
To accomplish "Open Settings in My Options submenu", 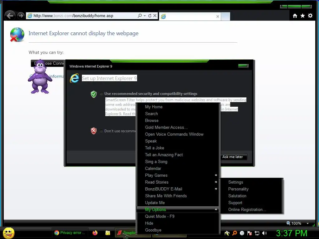I will pos(251,182).
